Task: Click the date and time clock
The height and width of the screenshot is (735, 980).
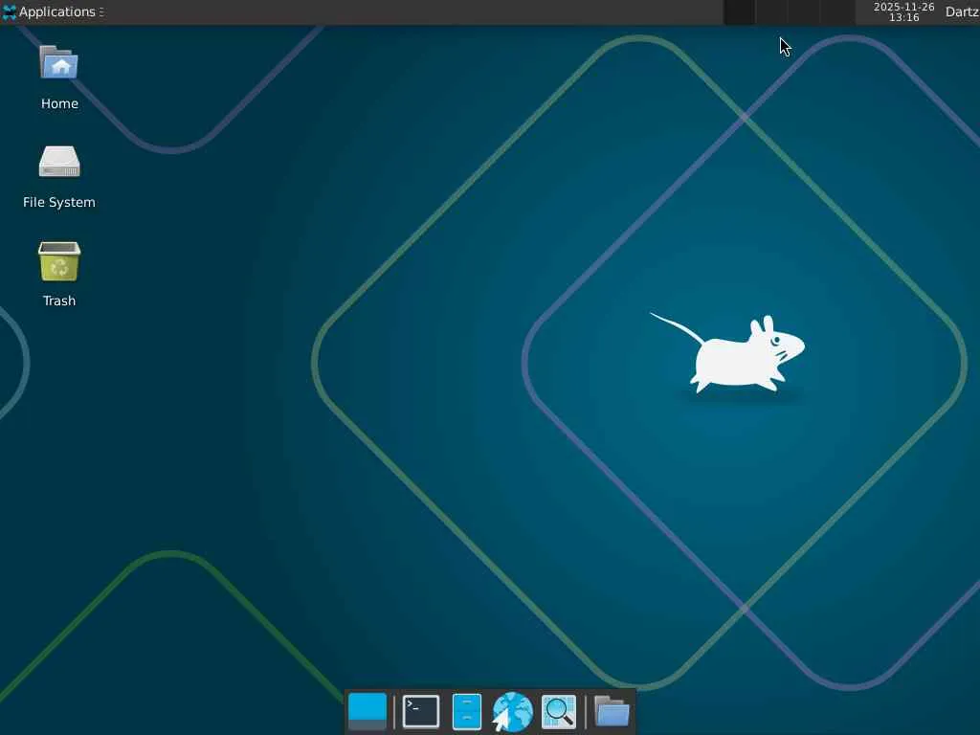Action: point(903,11)
